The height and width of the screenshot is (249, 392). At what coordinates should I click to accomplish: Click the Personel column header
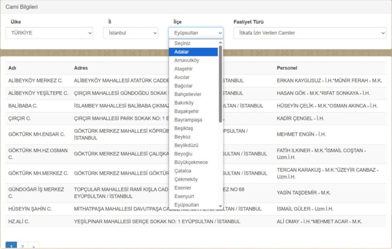click(x=287, y=68)
